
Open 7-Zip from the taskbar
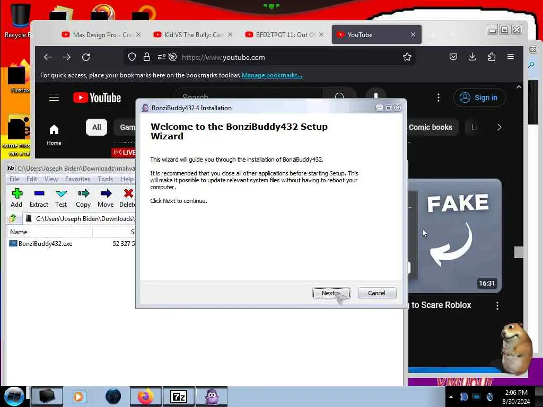click(179, 396)
